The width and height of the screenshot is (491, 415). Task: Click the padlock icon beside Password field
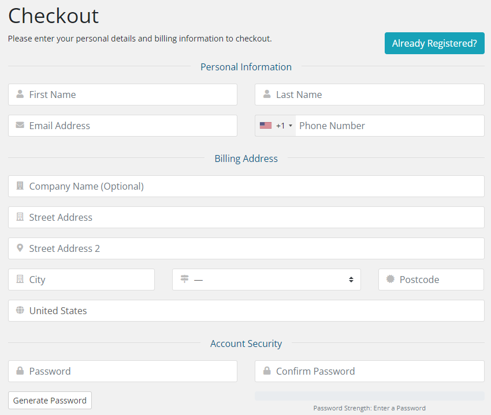pos(20,371)
